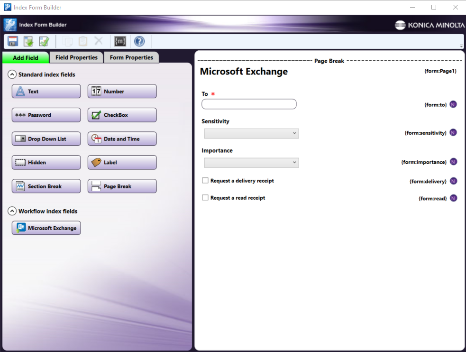Open the Importance dropdown

click(251, 162)
